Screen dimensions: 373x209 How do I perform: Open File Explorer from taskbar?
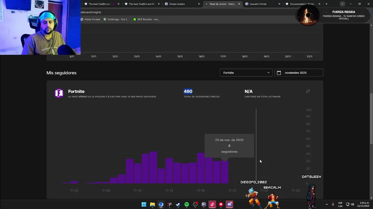click(x=152, y=204)
